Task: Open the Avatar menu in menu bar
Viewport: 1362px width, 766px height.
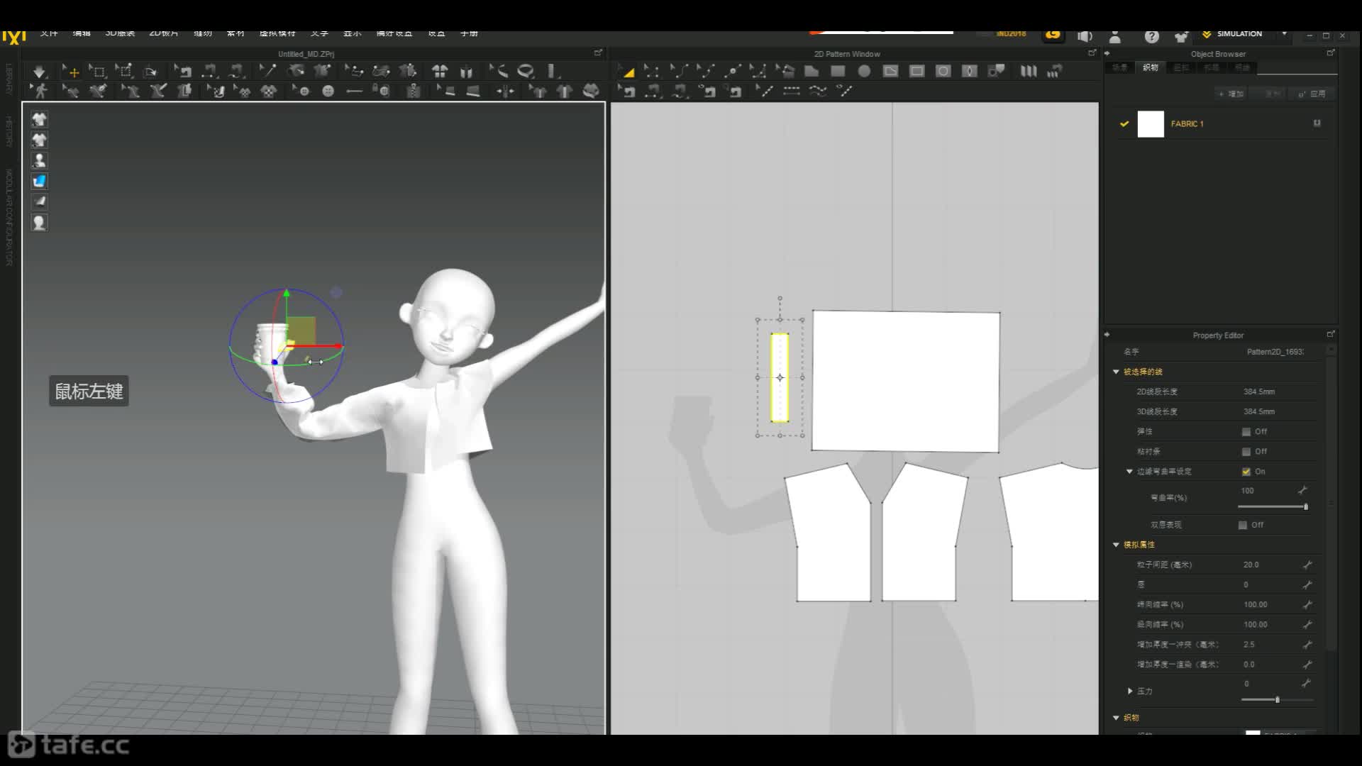Action: coord(277,33)
